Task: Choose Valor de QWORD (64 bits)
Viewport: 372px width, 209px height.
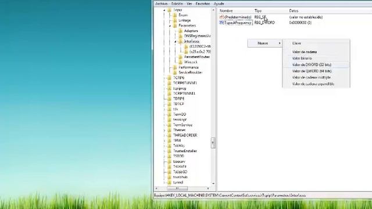Action: (316, 71)
